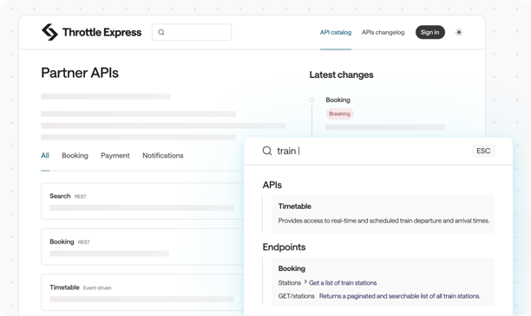Click the magnifier icon in header search box
The image size is (531, 316).
(161, 32)
